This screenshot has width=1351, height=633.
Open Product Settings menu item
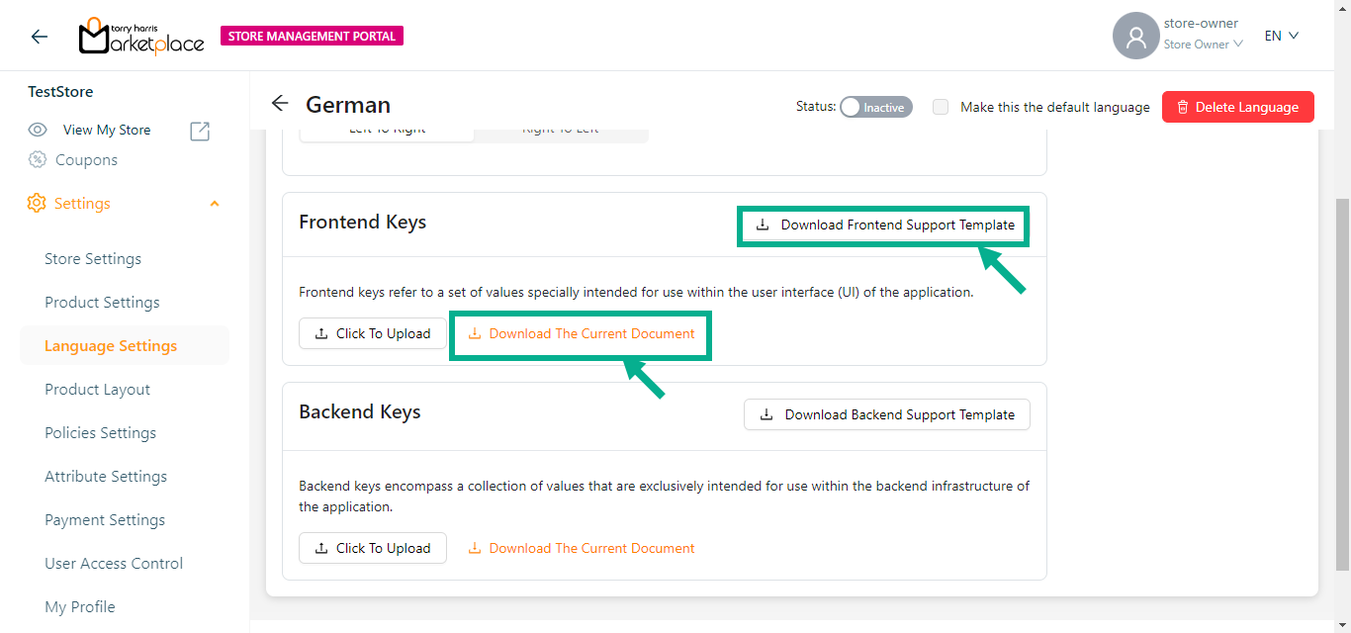click(102, 303)
